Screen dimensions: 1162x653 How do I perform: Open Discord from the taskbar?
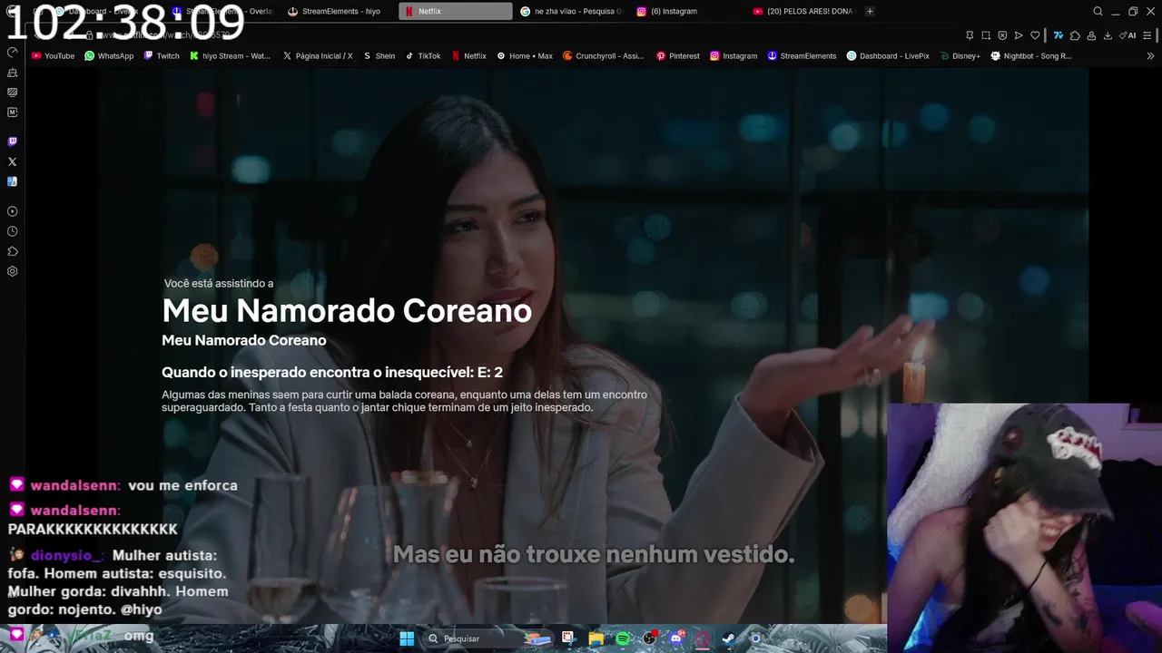coord(675,638)
